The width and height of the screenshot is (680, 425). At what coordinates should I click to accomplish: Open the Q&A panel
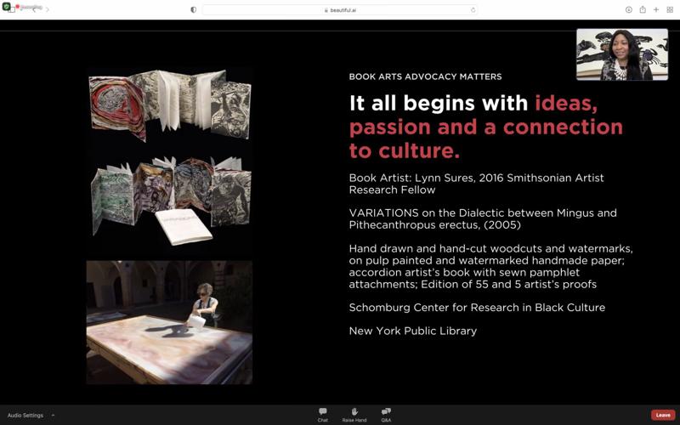386,414
